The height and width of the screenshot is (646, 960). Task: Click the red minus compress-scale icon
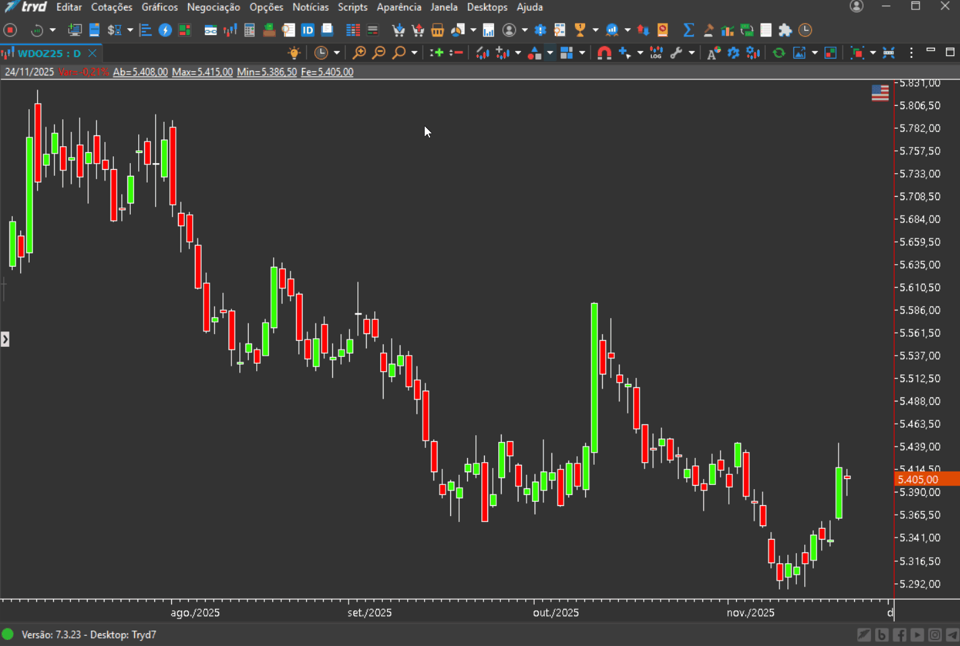point(456,53)
